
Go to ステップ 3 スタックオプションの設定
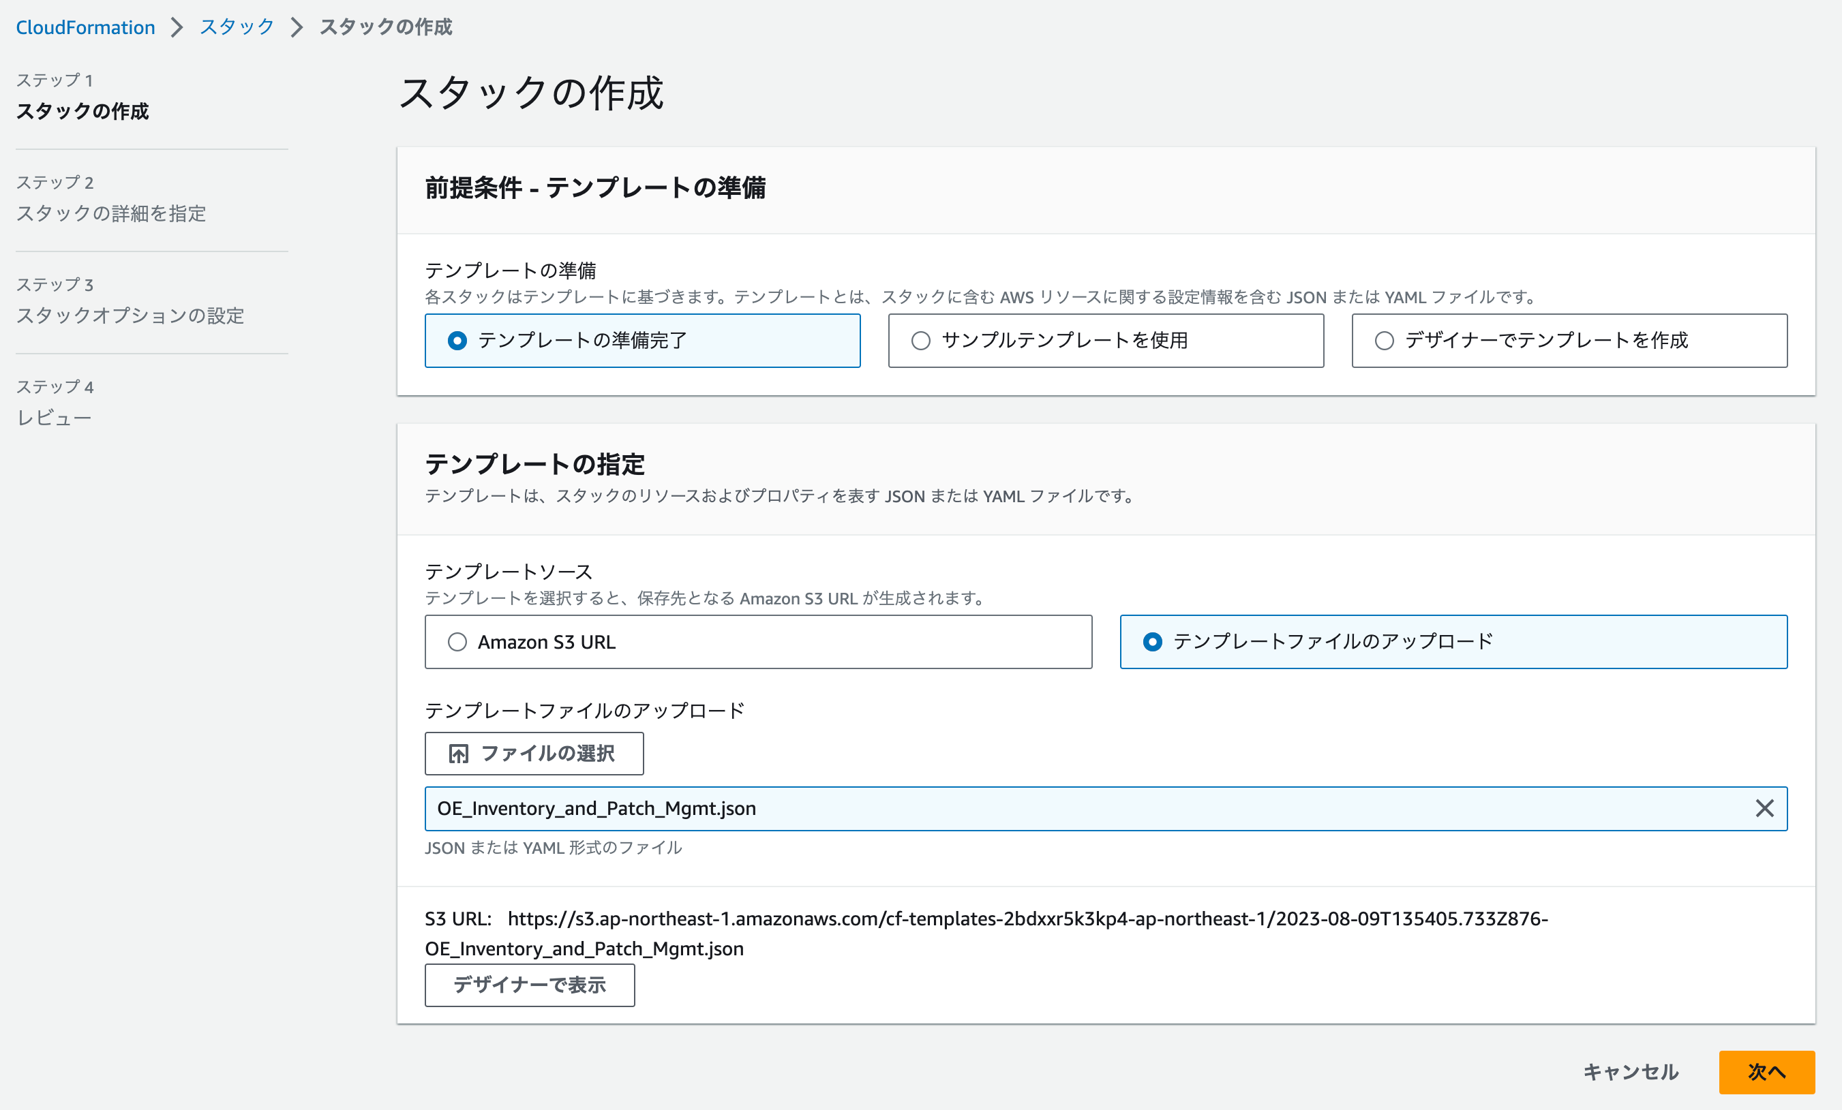click(130, 316)
